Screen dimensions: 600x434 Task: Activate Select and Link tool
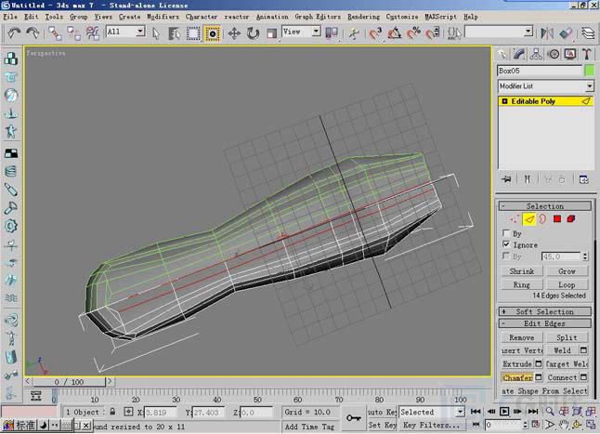pos(55,33)
